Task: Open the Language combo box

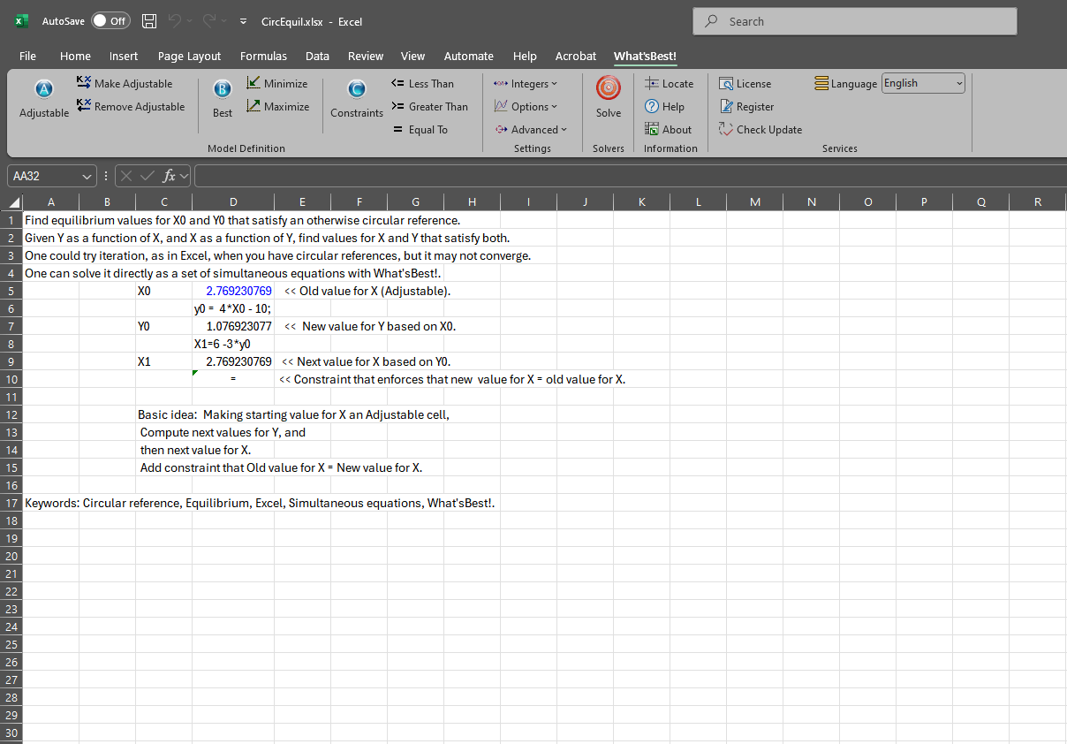Action: point(923,83)
